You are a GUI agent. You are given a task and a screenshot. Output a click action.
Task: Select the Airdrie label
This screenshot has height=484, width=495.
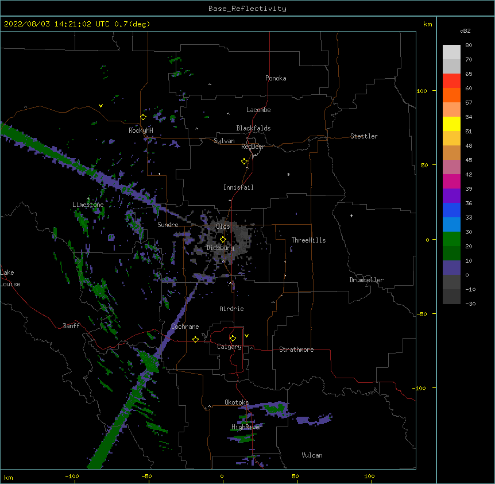pos(232,309)
